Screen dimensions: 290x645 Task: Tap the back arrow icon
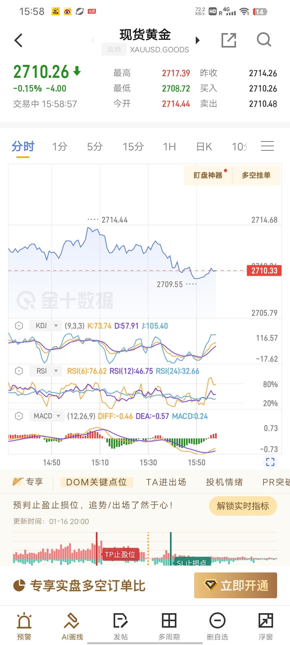(19, 40)
